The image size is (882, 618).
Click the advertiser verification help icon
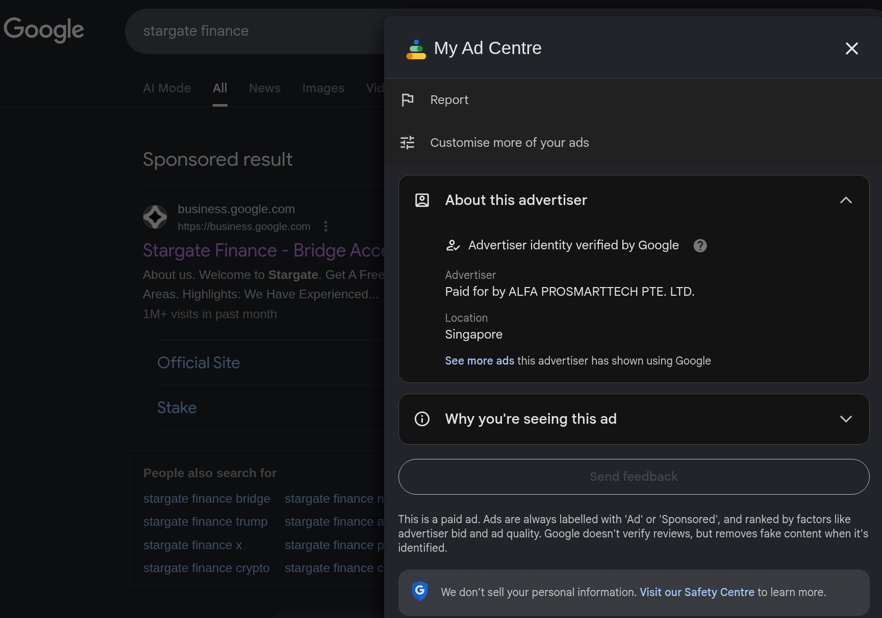click(x=700, y=246)
